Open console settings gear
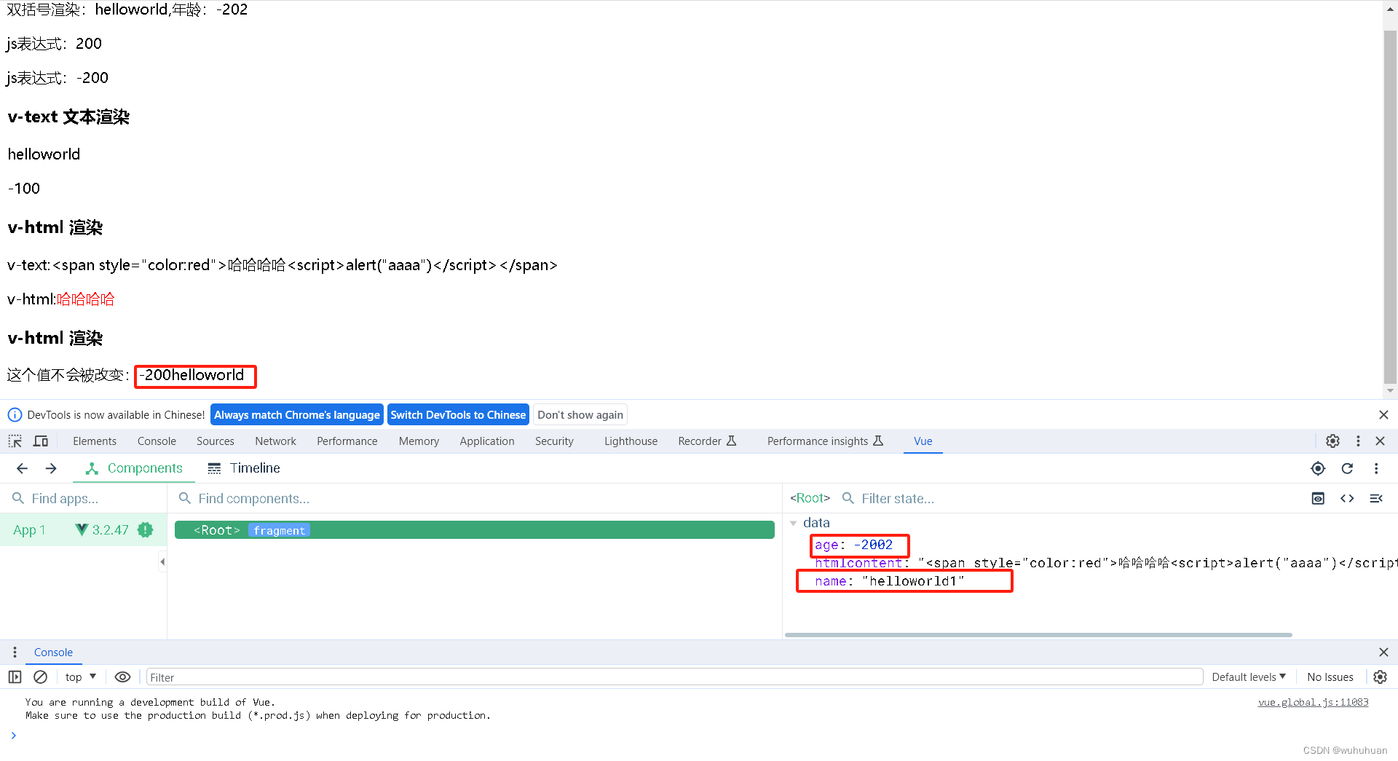Image resolution: width=1398 pixels, height=761 pixels. 1380,677
